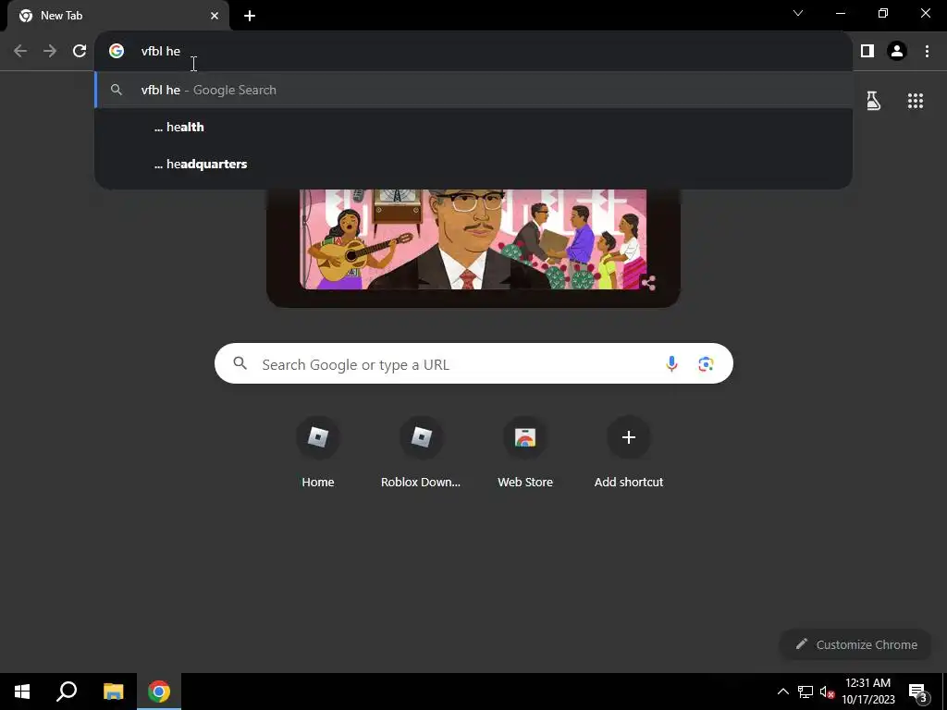Click the Customize Chrome button
The height and width of the screenshot is (710, 947).
pos(855,644)
